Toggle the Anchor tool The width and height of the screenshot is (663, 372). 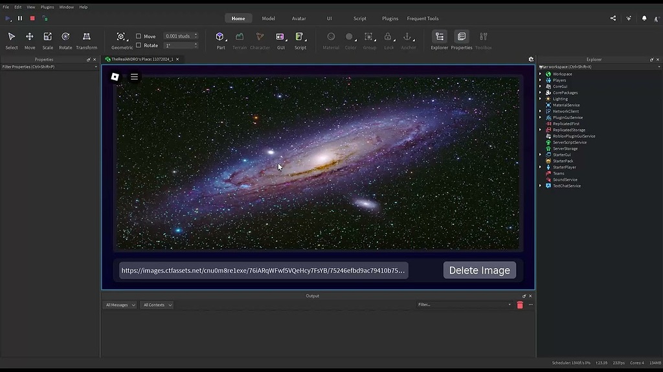(408, 41)
